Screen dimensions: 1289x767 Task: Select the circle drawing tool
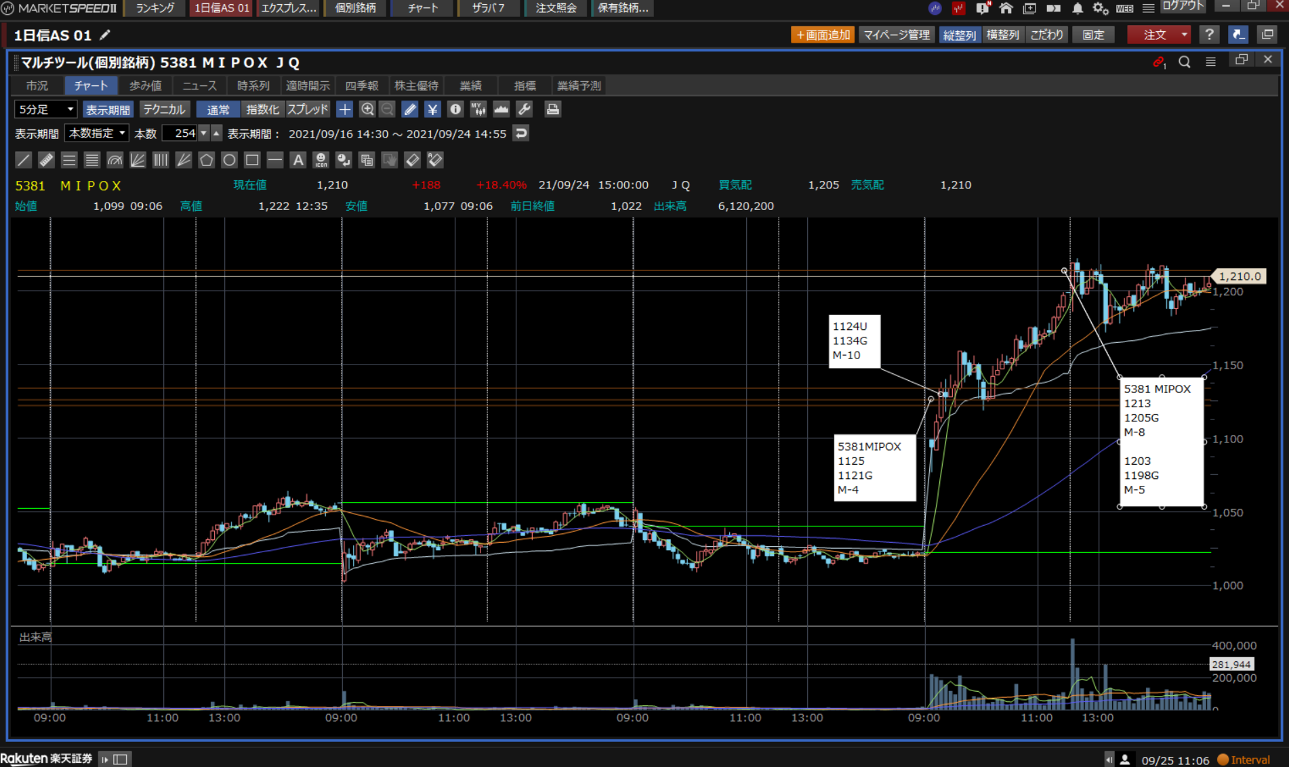click(x=229, y=160)
